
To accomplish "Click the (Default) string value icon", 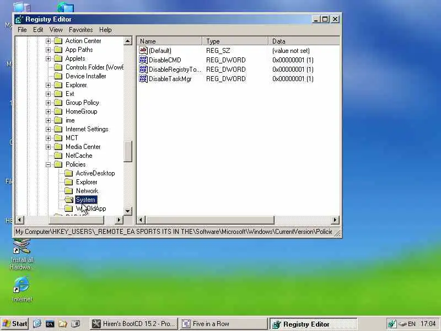I will pyautogui.click(x=143, y=50).
